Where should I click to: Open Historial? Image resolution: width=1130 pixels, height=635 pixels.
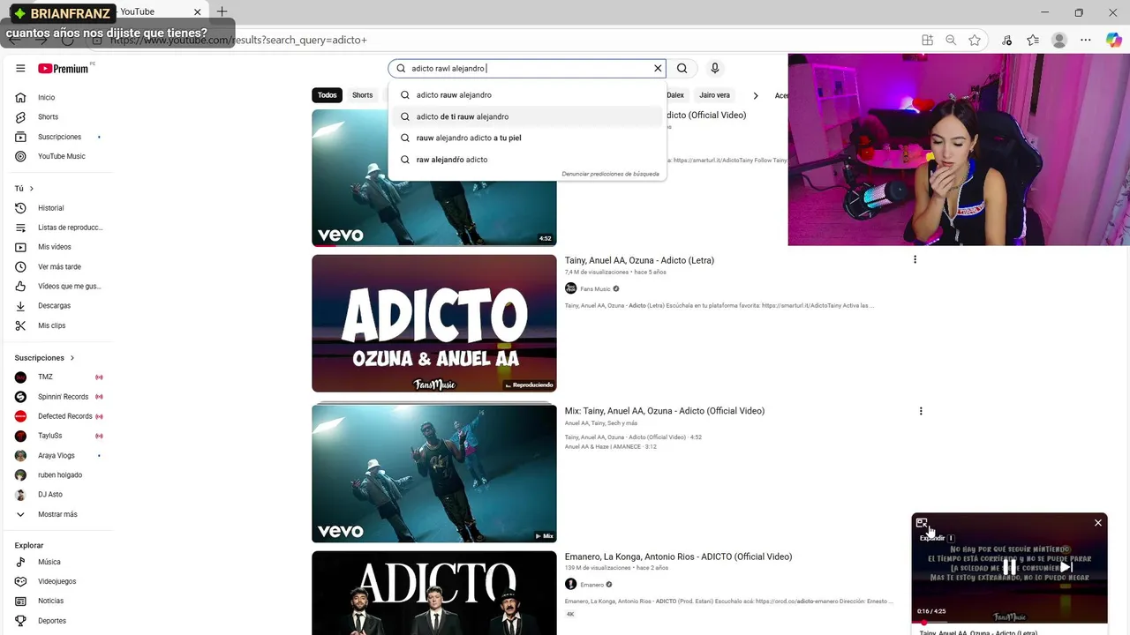click(x=56, y=208)
